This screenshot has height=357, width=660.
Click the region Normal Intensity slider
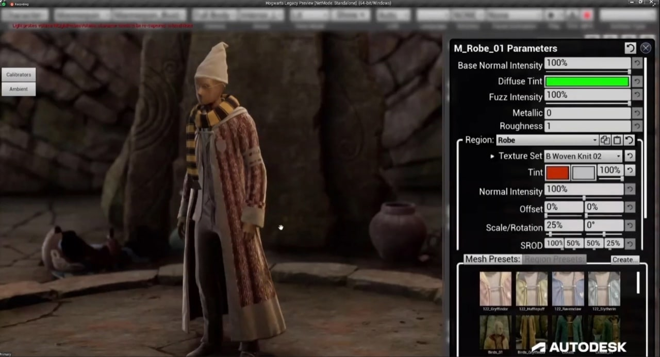pyautogui.click(x=584, y=197)
